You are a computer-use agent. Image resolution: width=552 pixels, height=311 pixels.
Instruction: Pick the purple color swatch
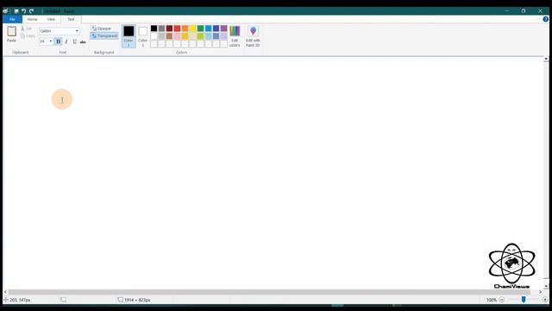[224, 29]
